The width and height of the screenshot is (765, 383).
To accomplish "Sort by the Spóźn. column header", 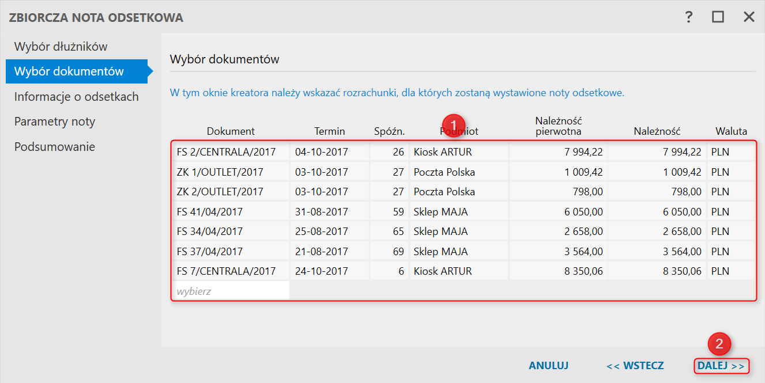I will [389, 131].
